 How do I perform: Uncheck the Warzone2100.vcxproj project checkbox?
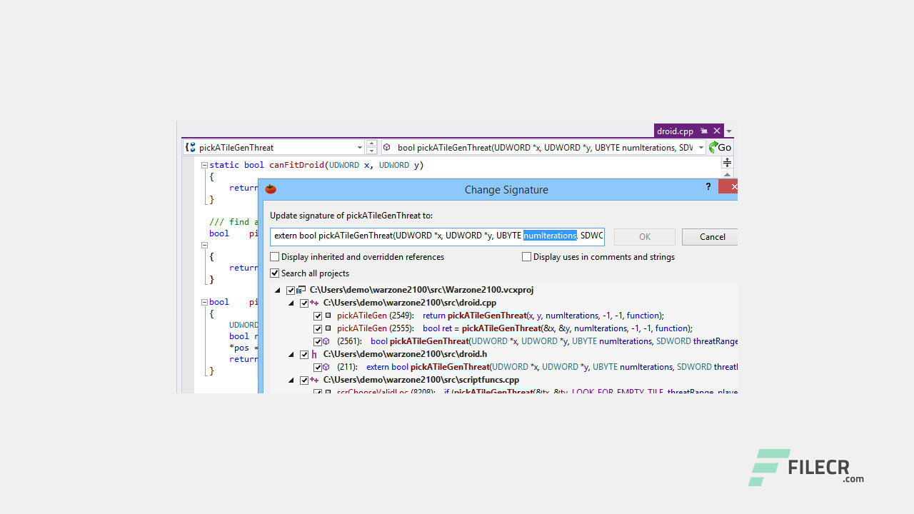291,291
